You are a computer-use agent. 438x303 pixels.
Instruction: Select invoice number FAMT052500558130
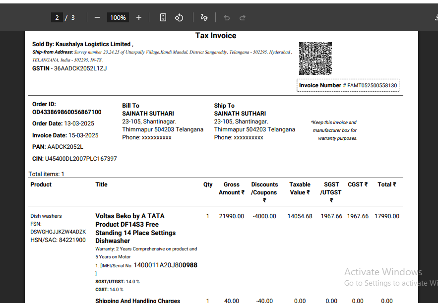click(x=372, y=85)
